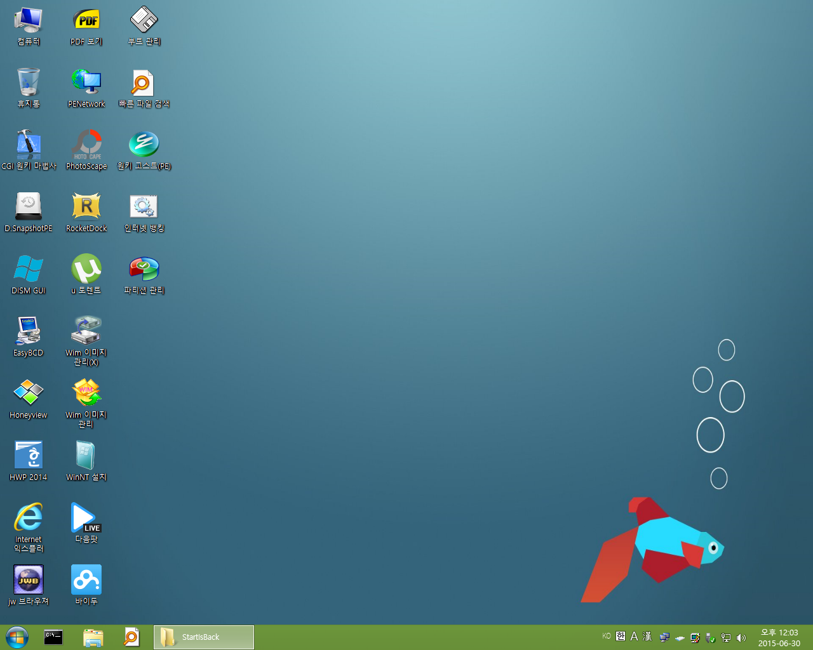The width and height of the screenshot is (813, 650).
Task: Click the 漢 Hanja conversion button
Action: [x=647, y=637]
